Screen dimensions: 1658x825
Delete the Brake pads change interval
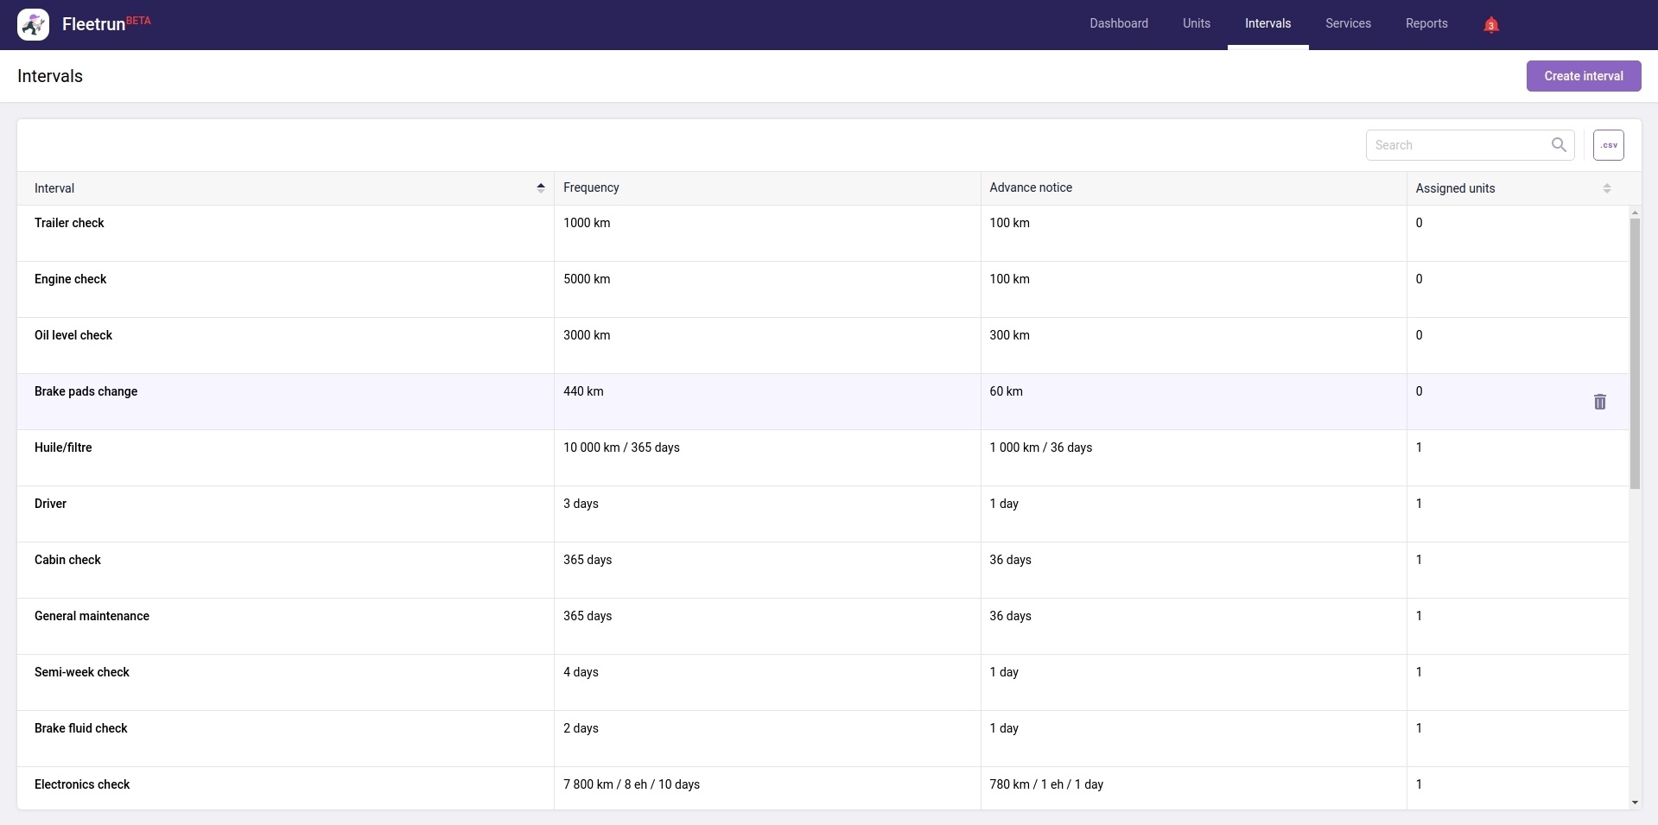(1599, 402)
